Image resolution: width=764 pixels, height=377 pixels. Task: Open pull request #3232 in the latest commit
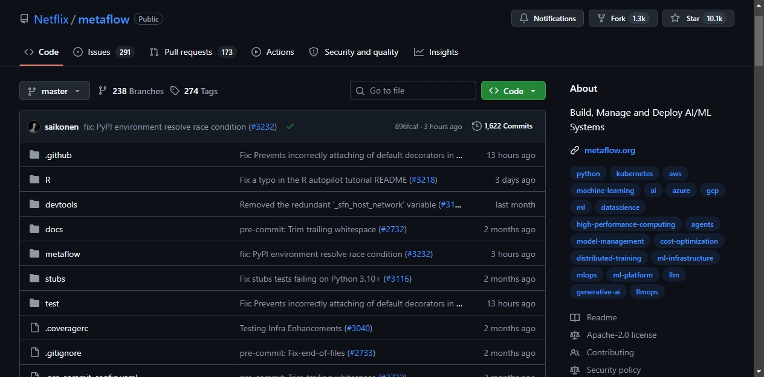tap(264, 127)
